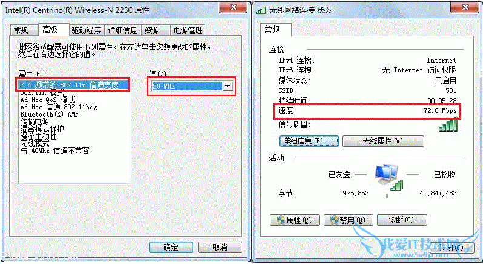Switch to the 驱动程序 tab
The image size is (483, 264).
click(x=86, y=30)
